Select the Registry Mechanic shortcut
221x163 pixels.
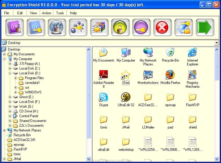(193, 79)
